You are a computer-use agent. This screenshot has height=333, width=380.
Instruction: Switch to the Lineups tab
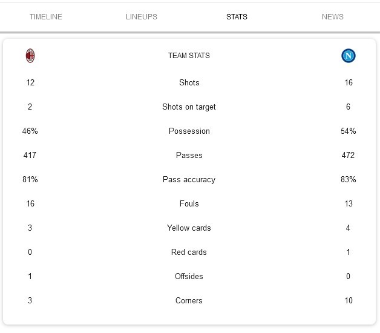tap(141, 17)
